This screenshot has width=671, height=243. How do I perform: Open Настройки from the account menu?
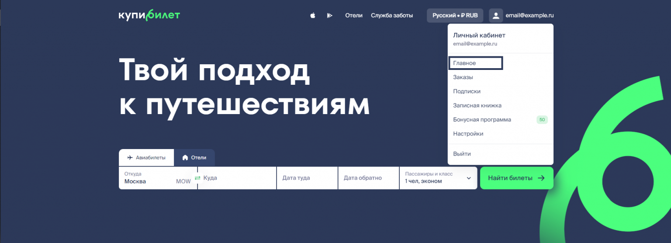pyautogui.click(x=468, y=134)
